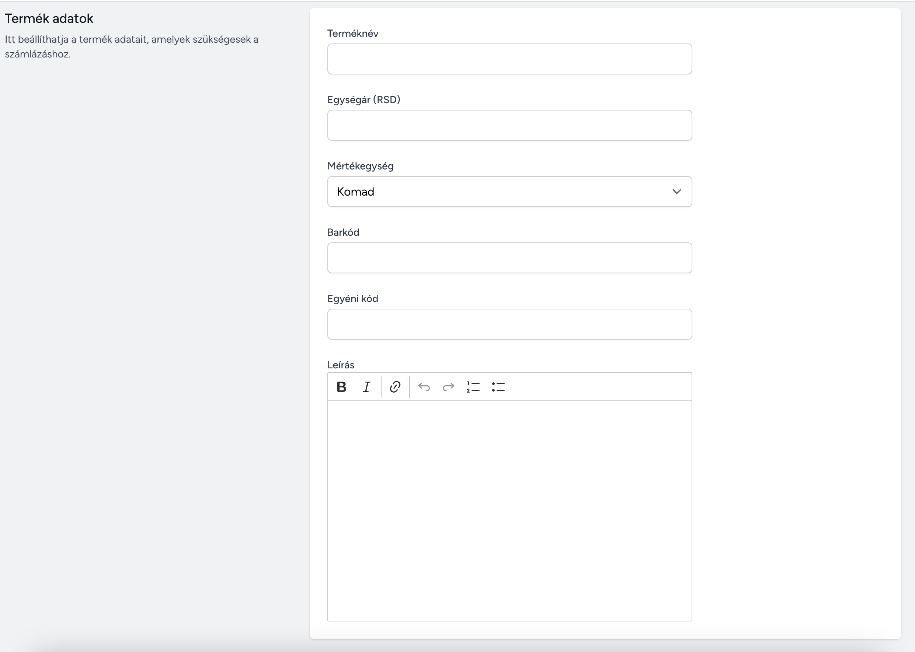Expand unit list with the chevron arrow
Screen dimensions: 915x652
(x=677, y=192)
